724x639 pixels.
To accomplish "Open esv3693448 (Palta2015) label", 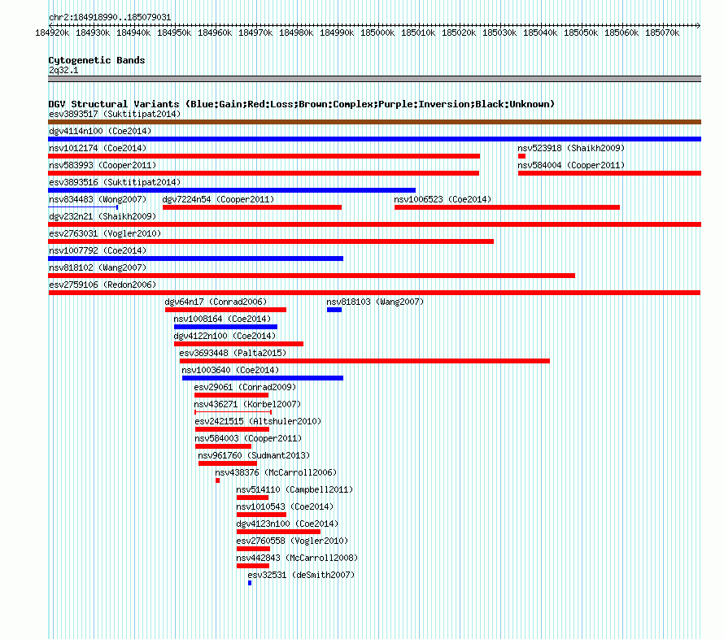I will (x=233, y=353).
